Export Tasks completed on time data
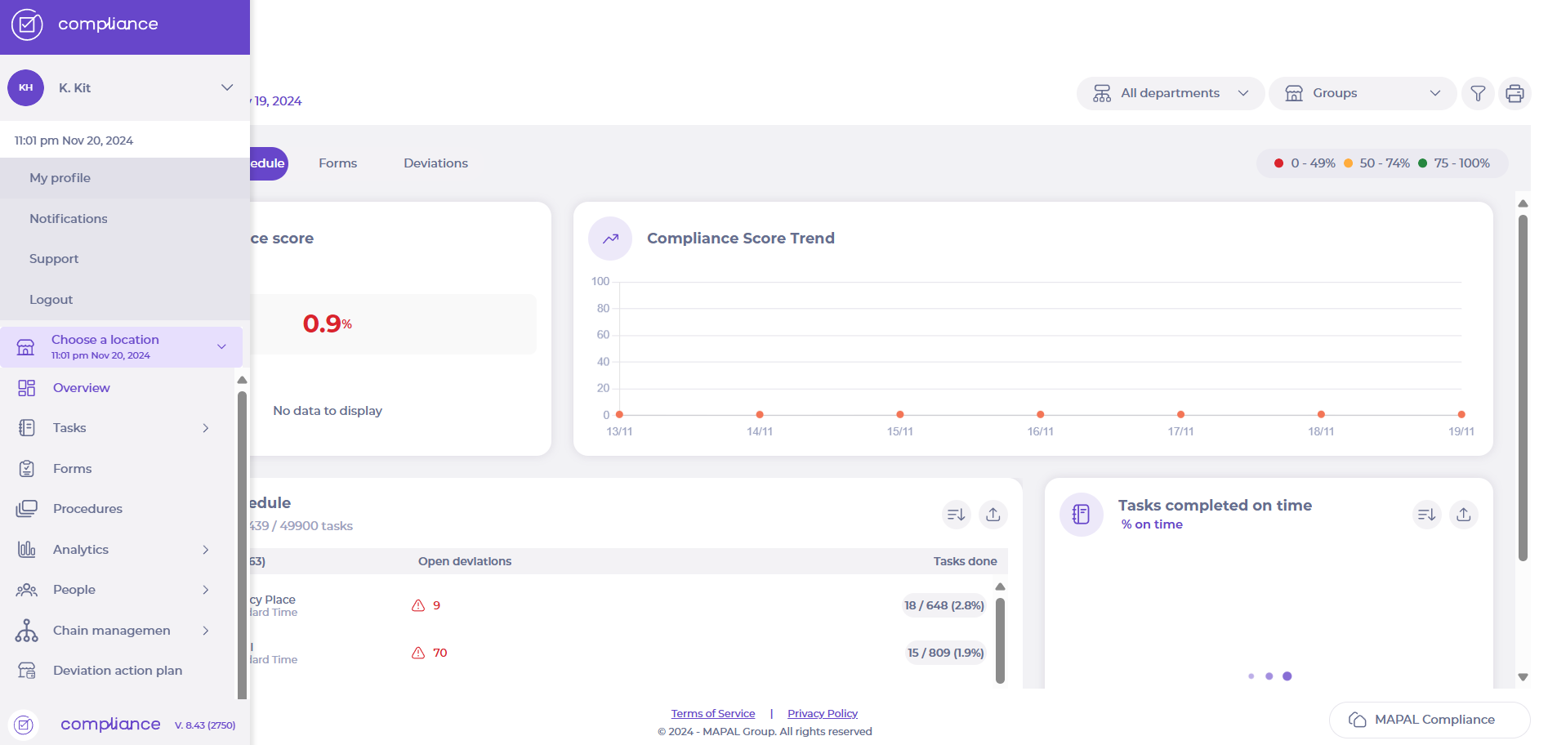The width and height of the screenshot is (1548, 745). [1463, 515]
